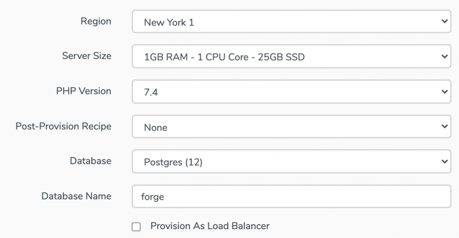Click the Database field label
The image size is (459, 238).
[91, 161]
